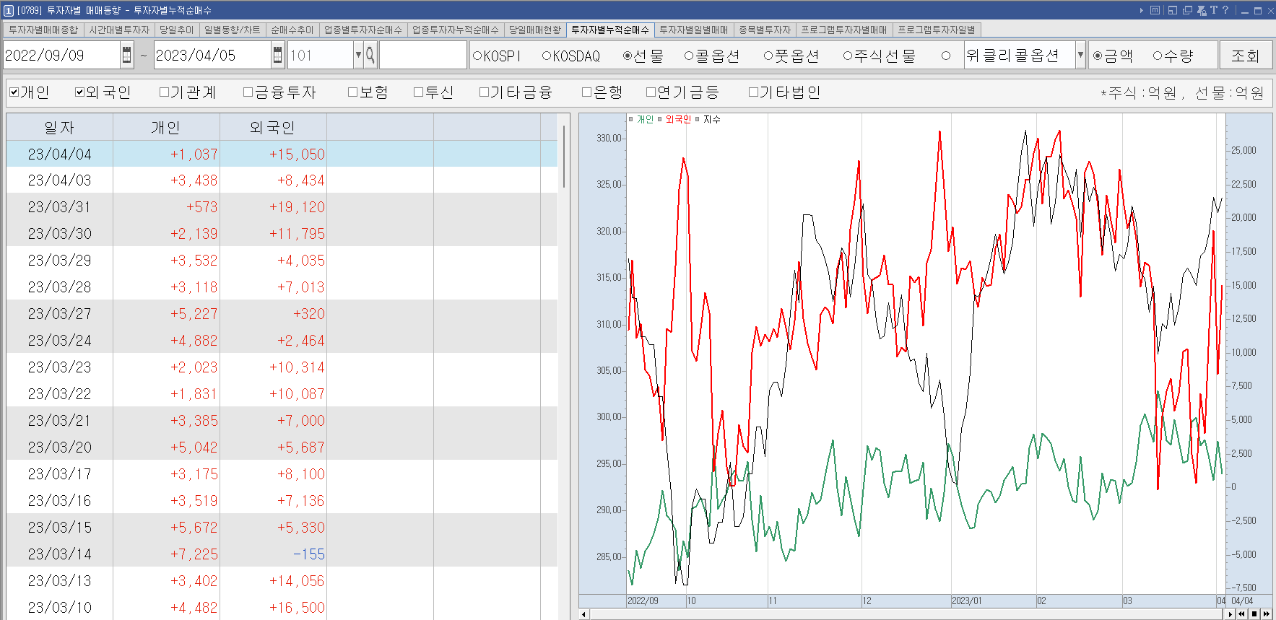1276x620 pixels.
Task: Switch to 당일매매현황 tab
Action: (534, 30)
